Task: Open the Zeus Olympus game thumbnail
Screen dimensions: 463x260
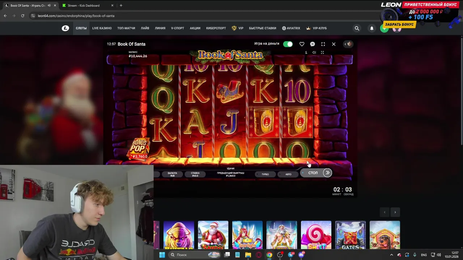Action: coord(282,235)
